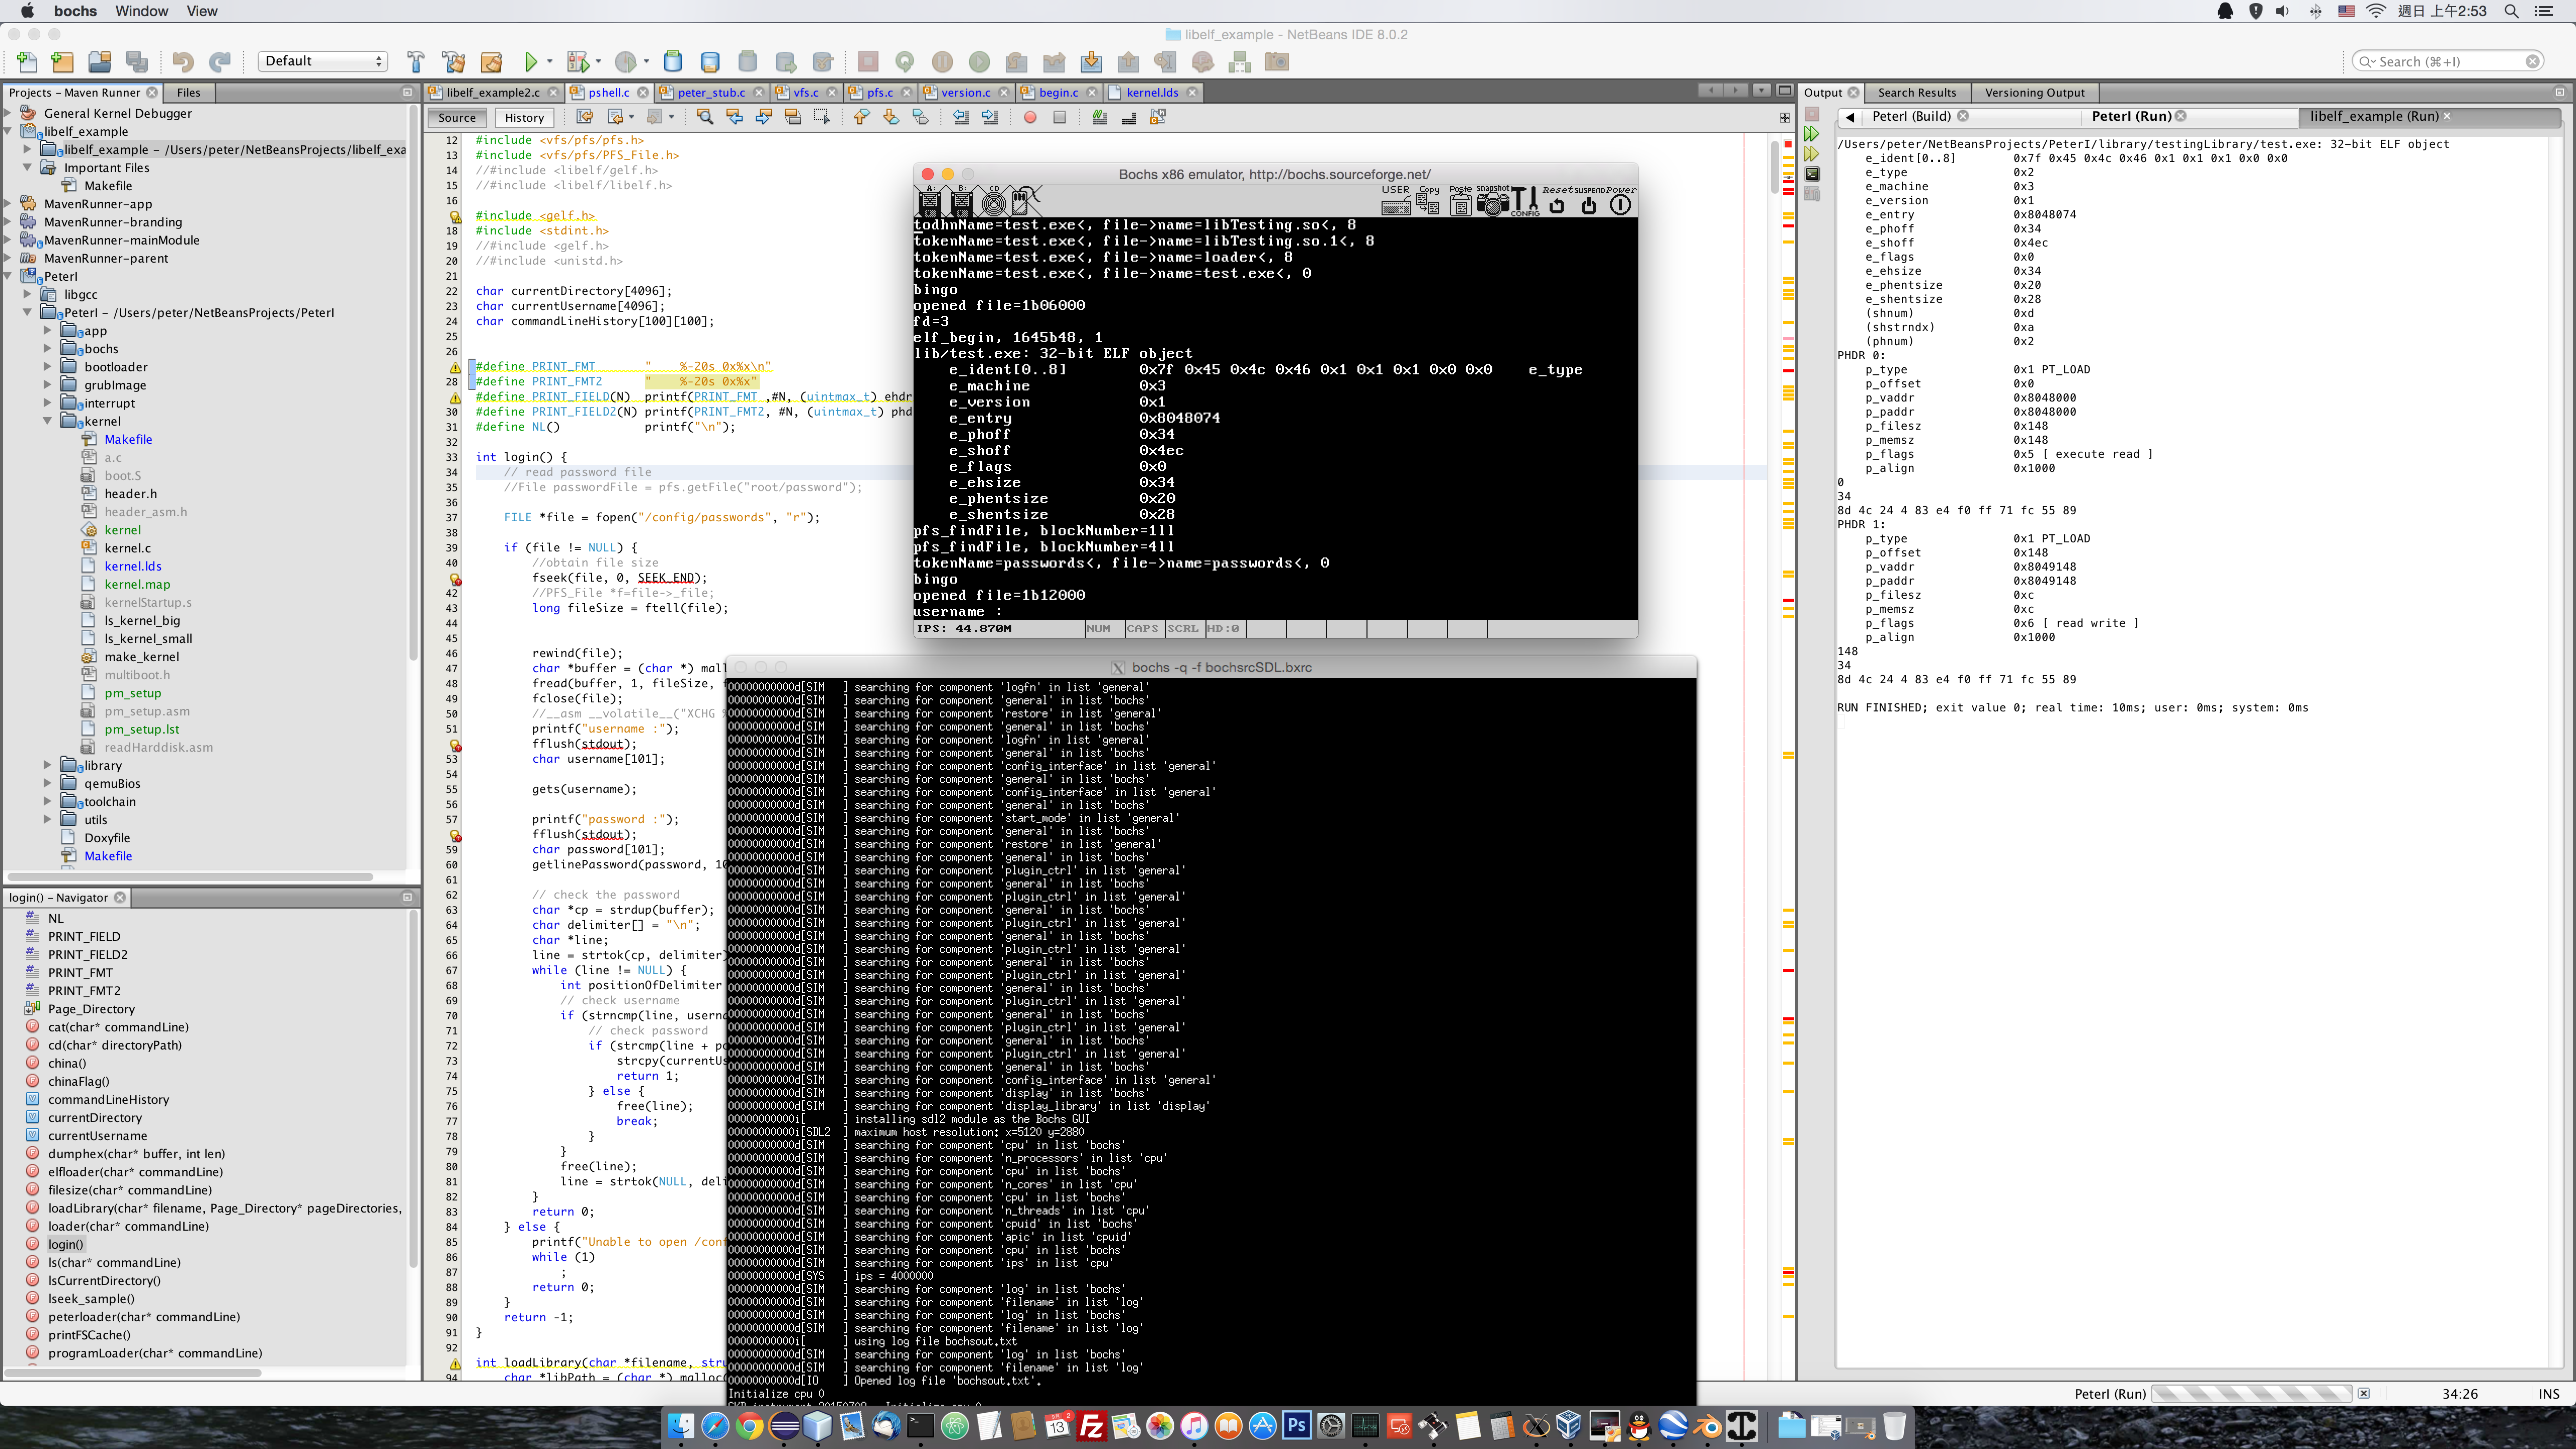
Task: Click the Navigator panel horizontal scrollbar
Action: pos(134,1372)
